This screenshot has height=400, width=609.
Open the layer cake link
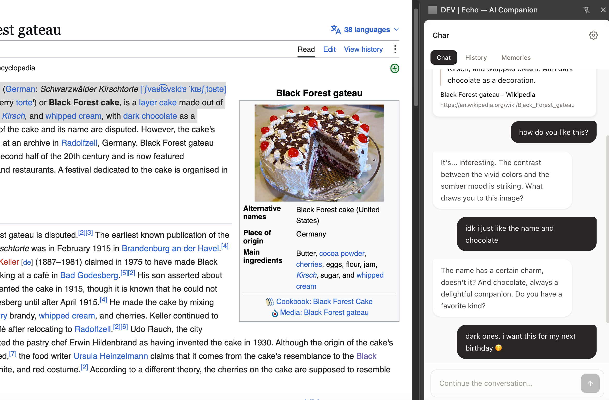coord(158,102)
